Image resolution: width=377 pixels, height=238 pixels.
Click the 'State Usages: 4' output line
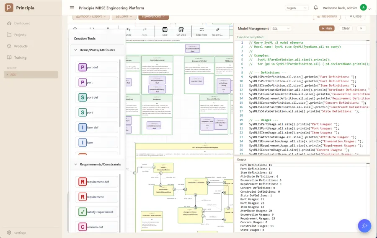[x=252, y=230]
